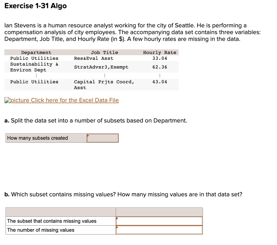
Task: Click the ellipsis under the Hourly Rate column
Action: pos(160,75)
